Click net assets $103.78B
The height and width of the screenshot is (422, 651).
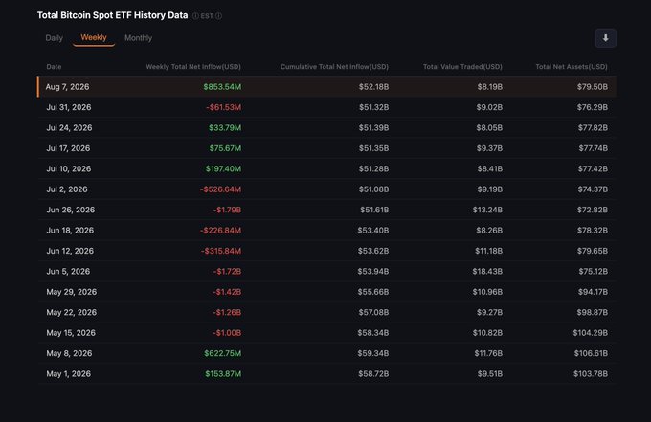[591, 374]
